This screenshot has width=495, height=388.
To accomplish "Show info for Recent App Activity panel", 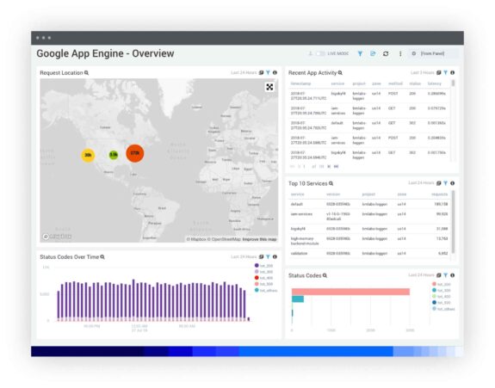I will 452,72.
